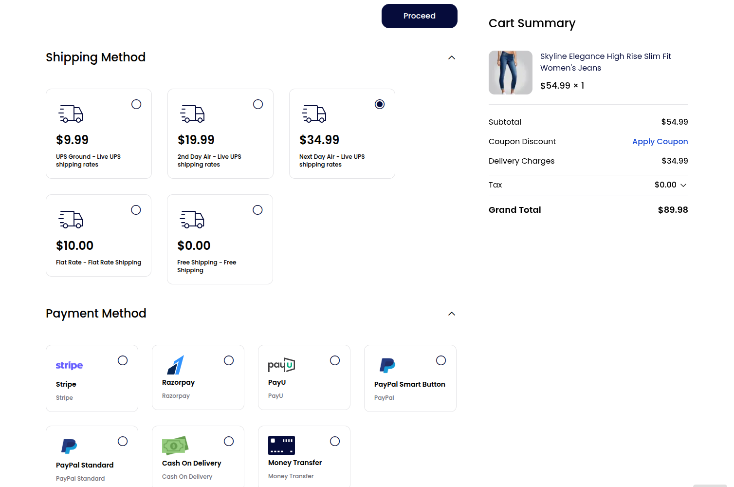This screenshot has width=734, height=487.
Task: Choose PayPal Smart Button radio button
Action: click(x=441, y=360)
